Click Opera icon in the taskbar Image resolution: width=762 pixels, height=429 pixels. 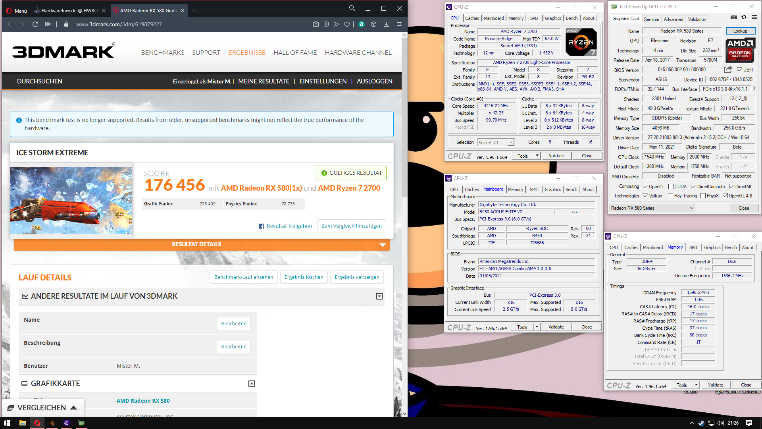pos(37,423)
